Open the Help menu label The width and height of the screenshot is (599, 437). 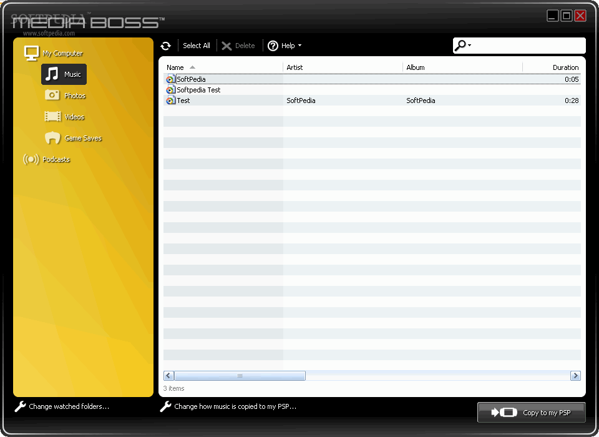click(288, 46)
